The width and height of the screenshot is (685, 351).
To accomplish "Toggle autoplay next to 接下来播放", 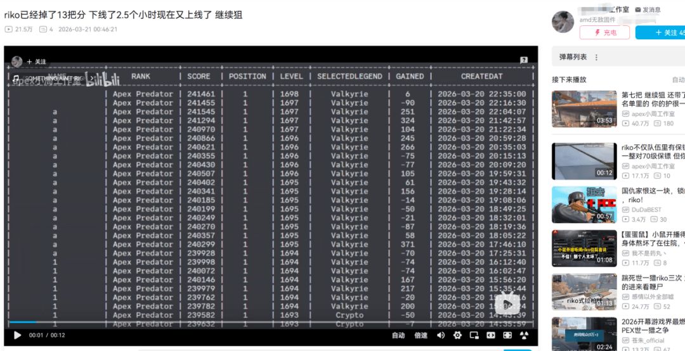I will [x=677, y=80].
